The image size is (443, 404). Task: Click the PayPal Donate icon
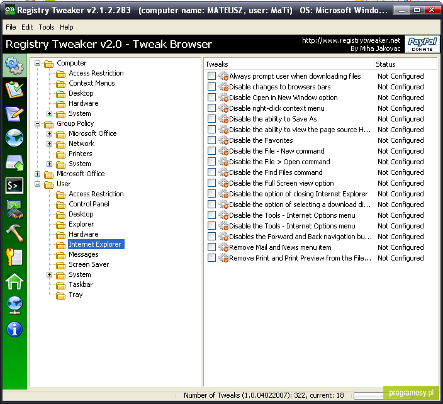tap(422, 44)
